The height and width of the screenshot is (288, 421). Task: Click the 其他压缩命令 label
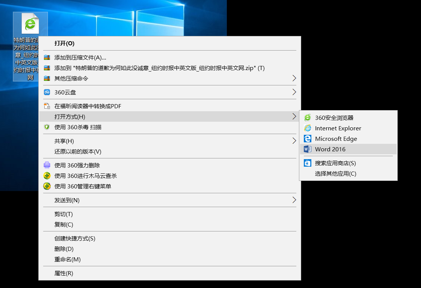coord(71,78)
